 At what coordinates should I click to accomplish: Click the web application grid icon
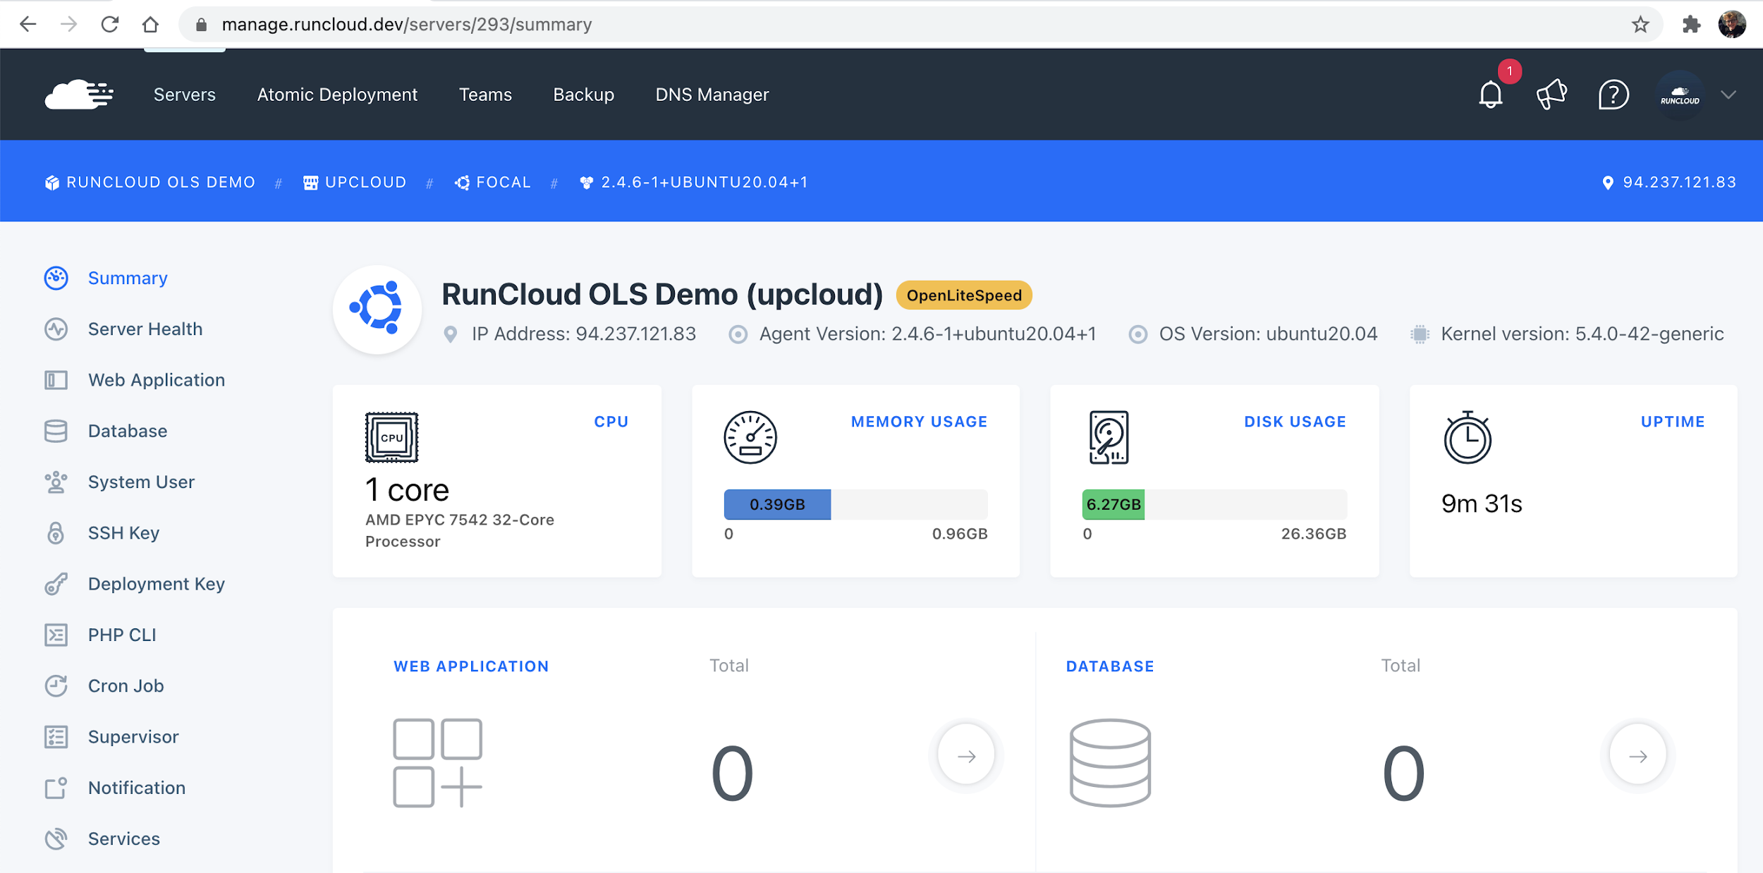point(437,763)
